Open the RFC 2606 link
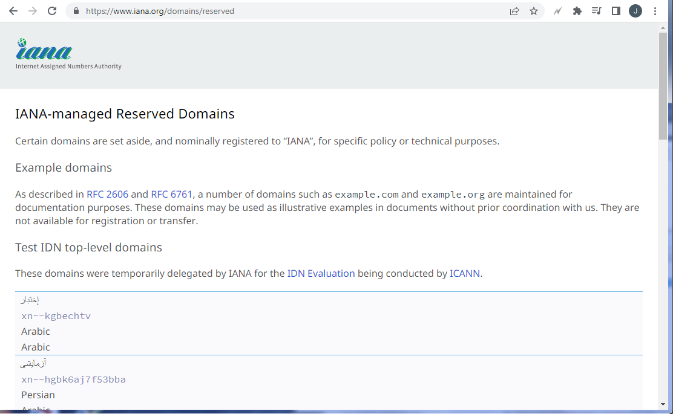Screen dimensions: 673x414 [107, 194]
